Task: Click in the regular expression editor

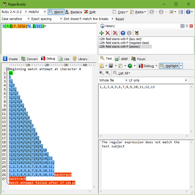Action: click(x=49, y=38)
